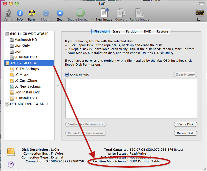Toggle the Show details checkbox
The height and width of the screenshot is (171, 207).
click(x=67, y=75)
